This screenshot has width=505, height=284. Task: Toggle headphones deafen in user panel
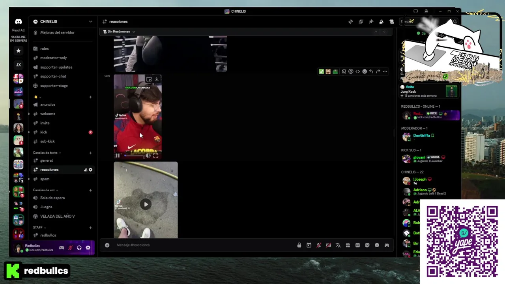point(79,248)
